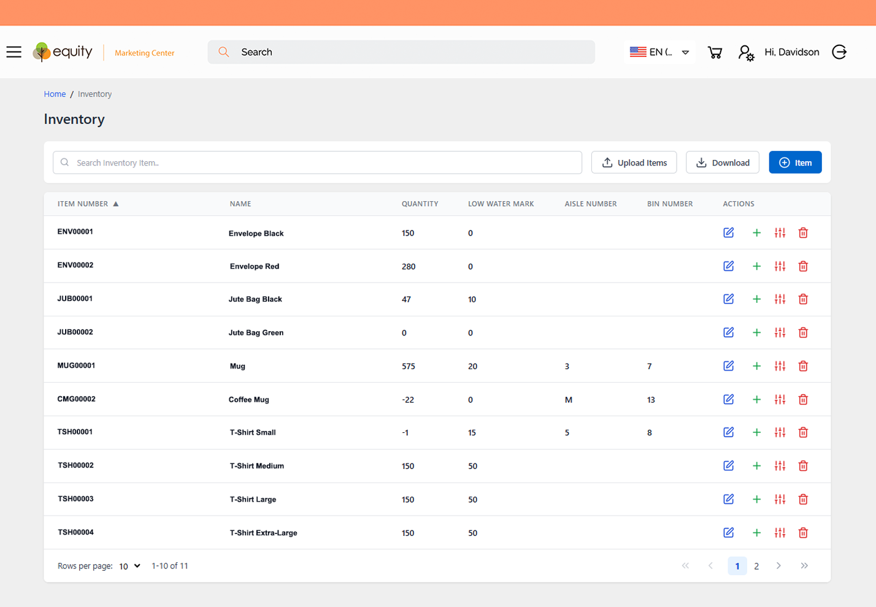Click the logout icon at top right
Viewport: 876px width, 607px height.
[x=839, y=52]
